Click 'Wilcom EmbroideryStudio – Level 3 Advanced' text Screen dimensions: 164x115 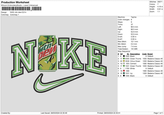pos(19,5)
